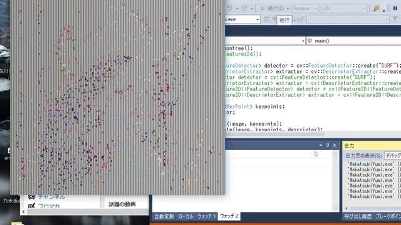Click the Watch panel vertical scrollbar
Image resolution: width=401 pixels, height=225 pixels.
[x=335, y=181]
